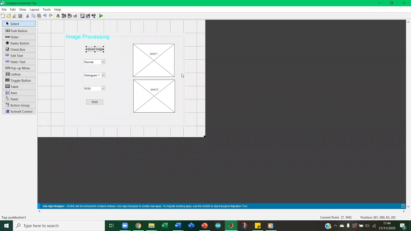The width and height of the screenshot is (411, 231).
Task: Open the Normal popup menu arrow
Action: (103, 62)
